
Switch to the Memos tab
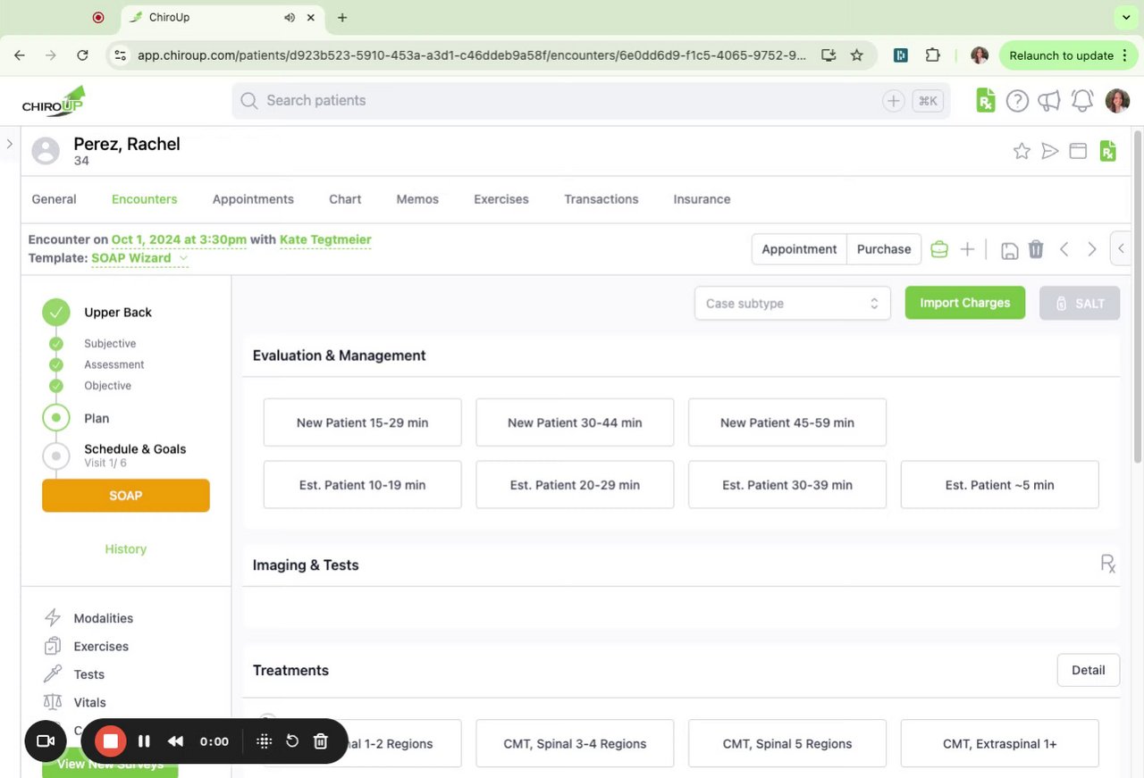coord(417,199)
